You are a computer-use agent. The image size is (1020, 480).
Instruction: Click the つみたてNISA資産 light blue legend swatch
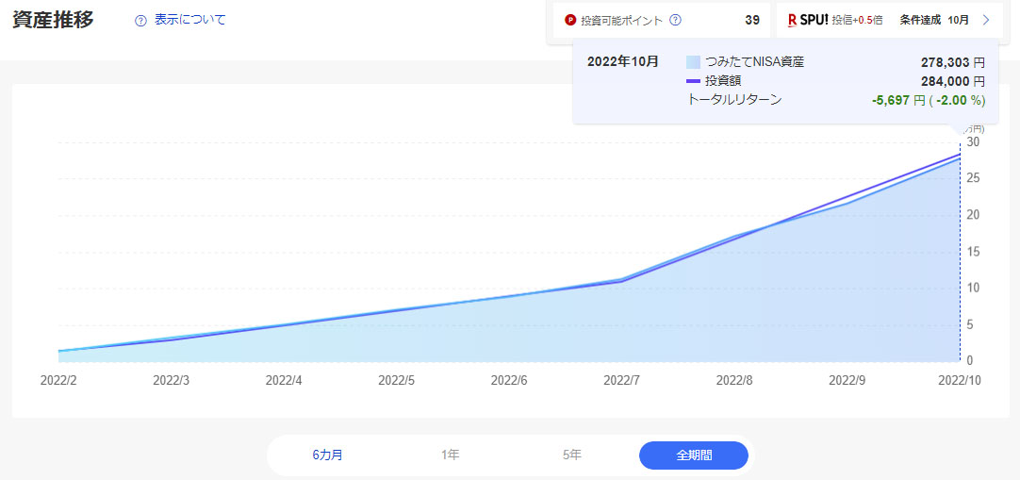pos(693,62)
